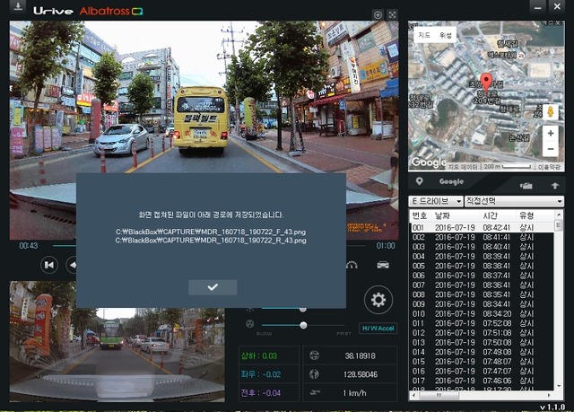Select recording 001 at 08:42:41
This screenshot has height=412, width=574.
click(x=482, y=227)
